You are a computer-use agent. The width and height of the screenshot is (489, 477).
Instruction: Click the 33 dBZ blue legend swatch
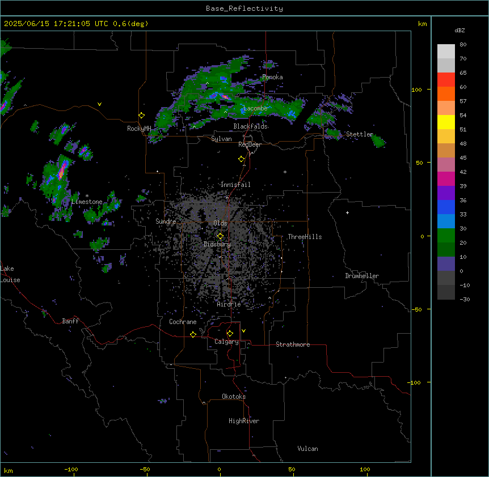click(446, 207)
